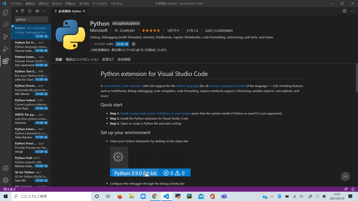
Task: Open the 選択(S) menu
Action: (44, 4)
